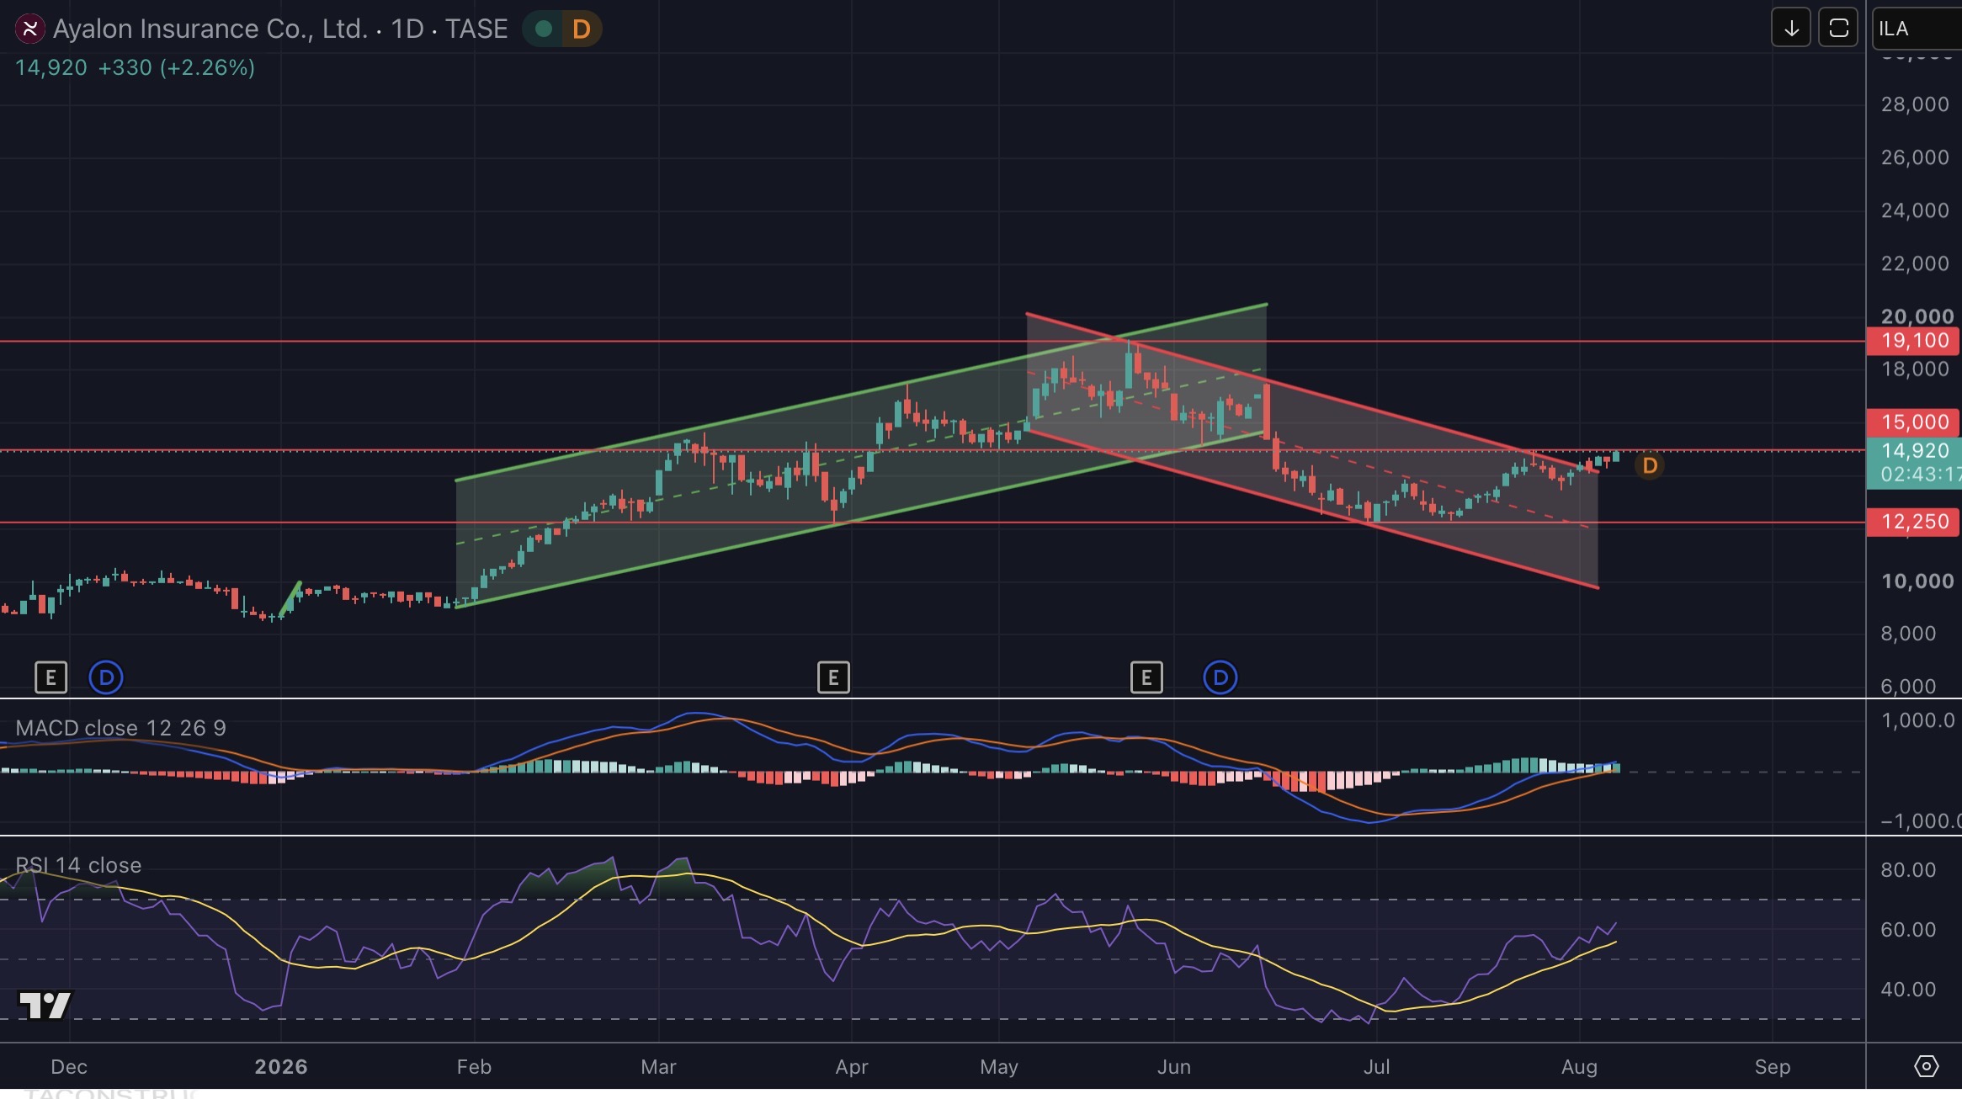Viewport: 1962px width, 1099px height.
Task: Open symbol search via Ayalon Insurance Co., Ltd. title
Action: [x=210, y=29]
